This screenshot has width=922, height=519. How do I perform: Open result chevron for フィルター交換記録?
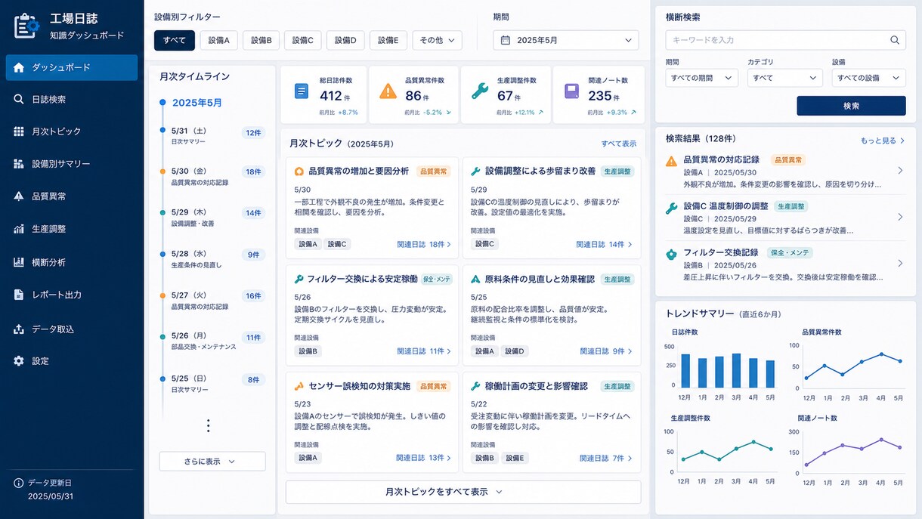click(900, 263)
